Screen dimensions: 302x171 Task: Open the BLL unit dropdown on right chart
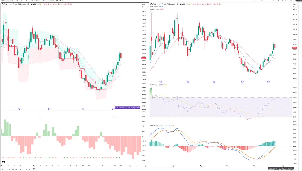295,7
